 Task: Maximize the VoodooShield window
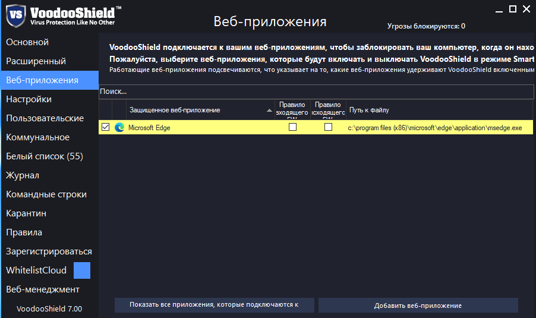point(513,9)
